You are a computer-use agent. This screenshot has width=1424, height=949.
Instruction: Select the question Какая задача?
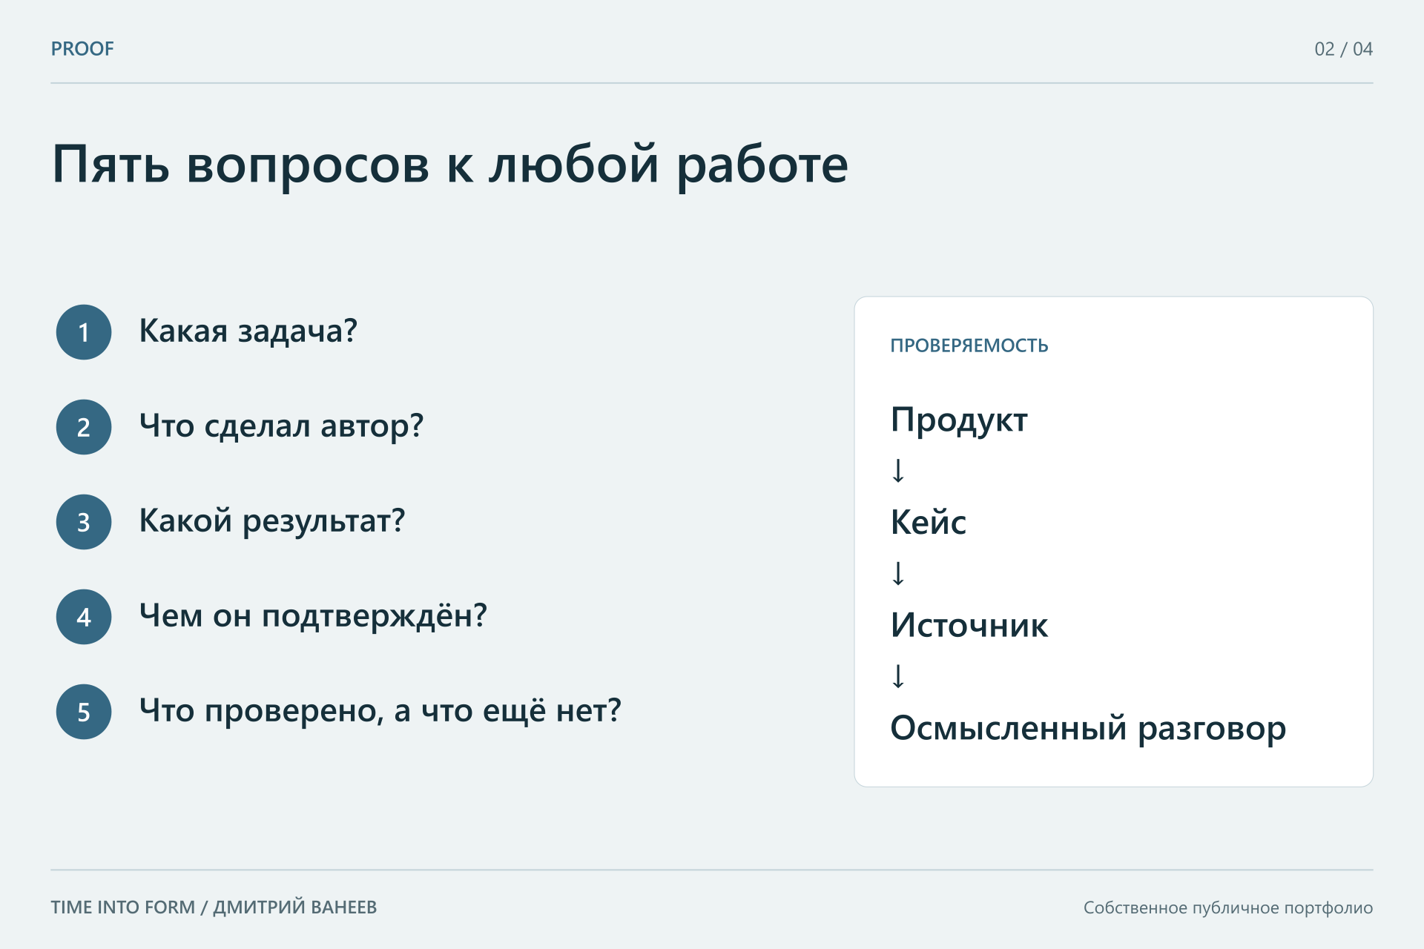(x=248, y=331)
